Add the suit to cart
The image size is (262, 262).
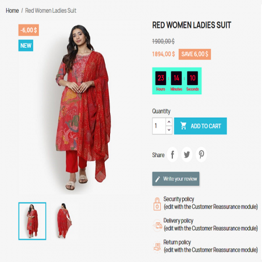200,126
